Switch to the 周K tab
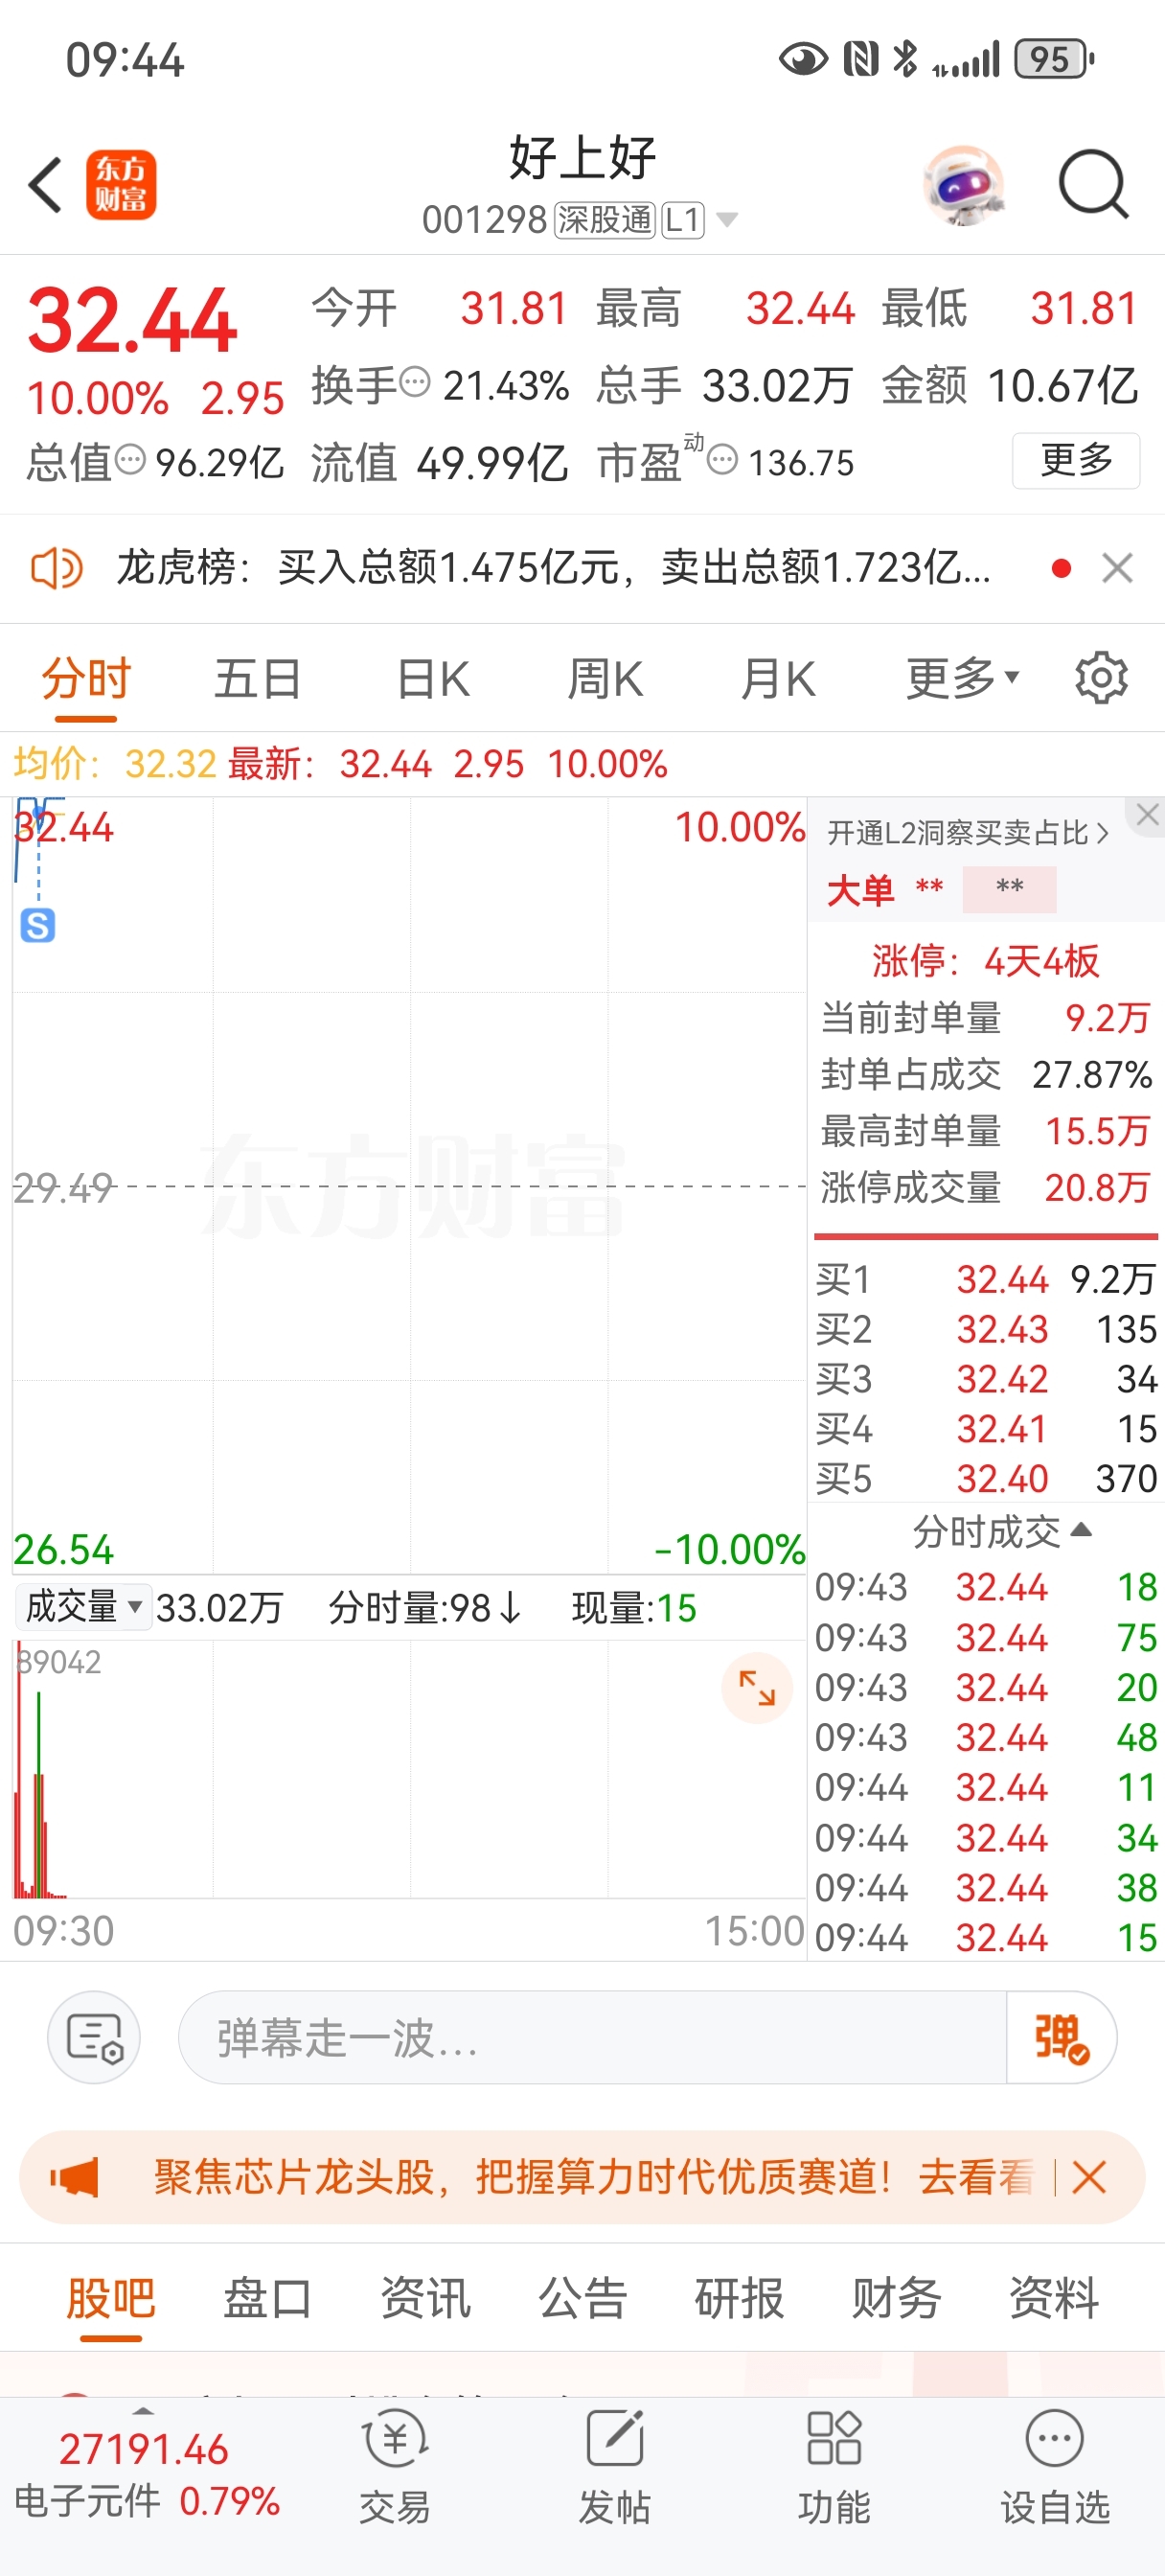Screen dimensions: 1165x2576 (x=605, y=680)
